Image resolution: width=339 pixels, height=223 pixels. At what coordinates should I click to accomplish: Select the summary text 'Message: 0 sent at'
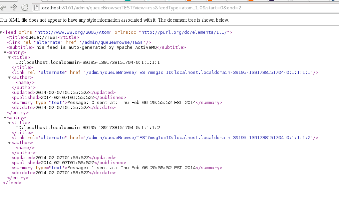92,103
